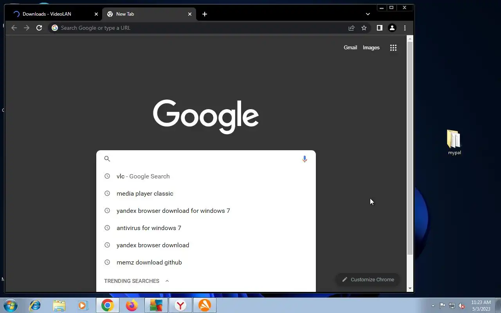Select the 'vlc - Google Search' suggestion
The width and height of the screenshot is (501, 313).
point(206,176)
